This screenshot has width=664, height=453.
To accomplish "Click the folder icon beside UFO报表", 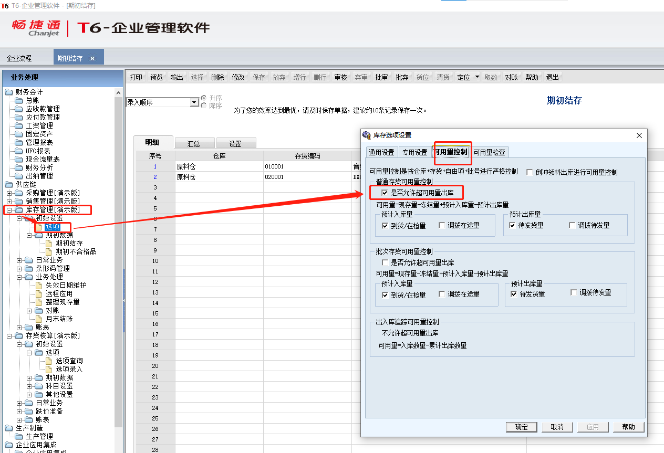I will click(19, 151).
